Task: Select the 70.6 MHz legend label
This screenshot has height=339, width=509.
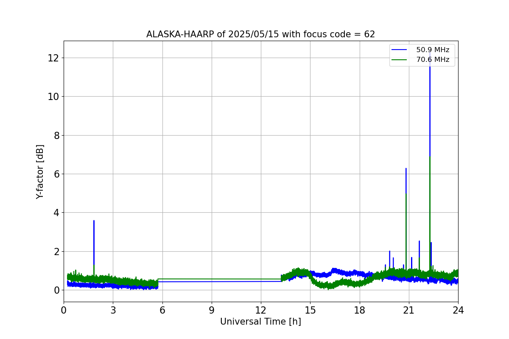Action: [x=433, y=60]
